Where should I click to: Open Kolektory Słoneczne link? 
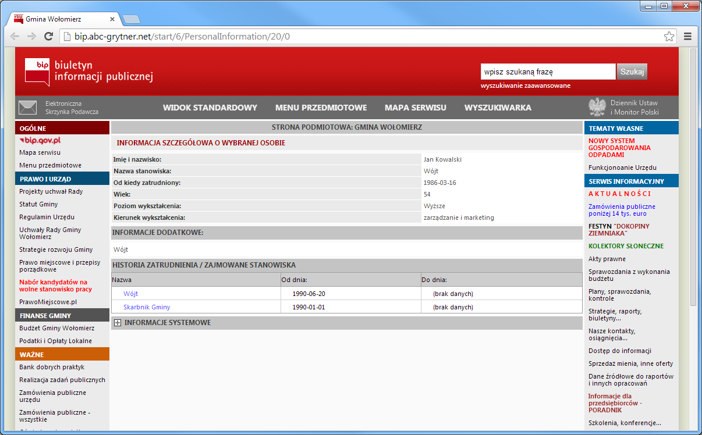(x=626, y=246)
